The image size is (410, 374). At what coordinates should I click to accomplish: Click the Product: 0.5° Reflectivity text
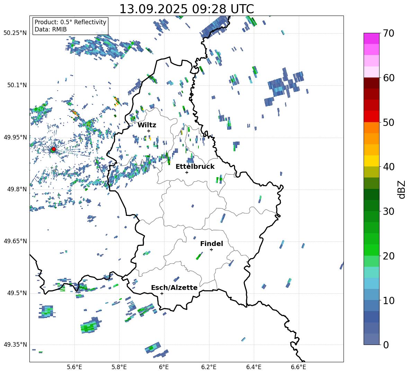tap(70, 22)
